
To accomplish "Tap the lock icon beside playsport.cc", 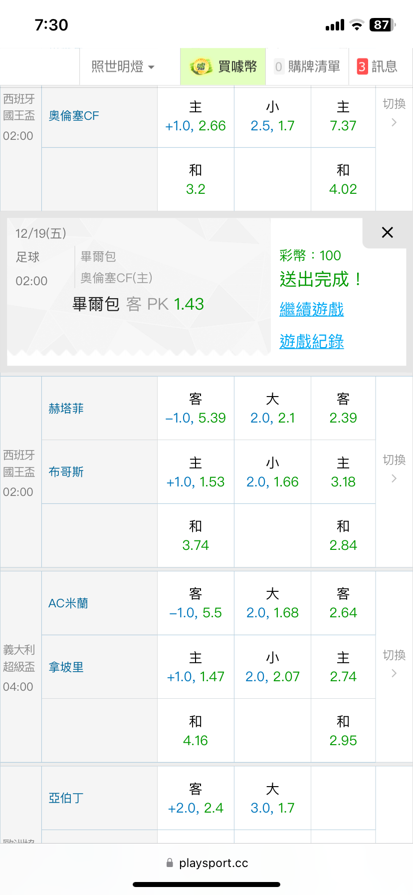I will pos(170,863).
